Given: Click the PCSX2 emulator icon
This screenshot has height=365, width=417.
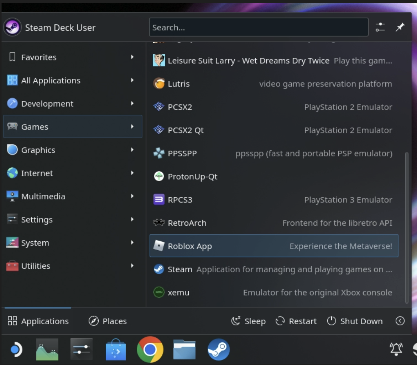Looking at the screenshot, I should 159,107.
